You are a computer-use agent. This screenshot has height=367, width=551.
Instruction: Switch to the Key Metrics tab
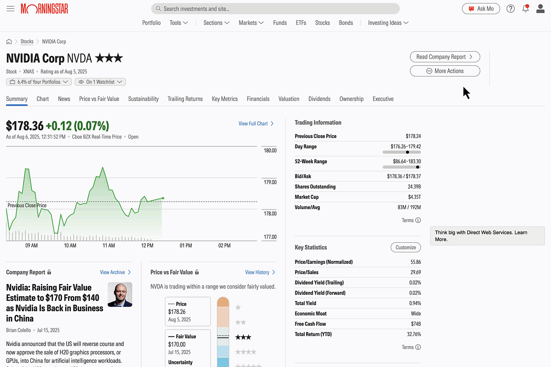[x=225, y=99]
